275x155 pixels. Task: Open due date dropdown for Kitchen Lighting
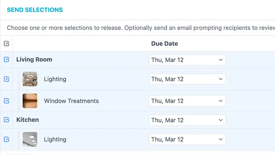pyautogui.click(x=187, y=140)
